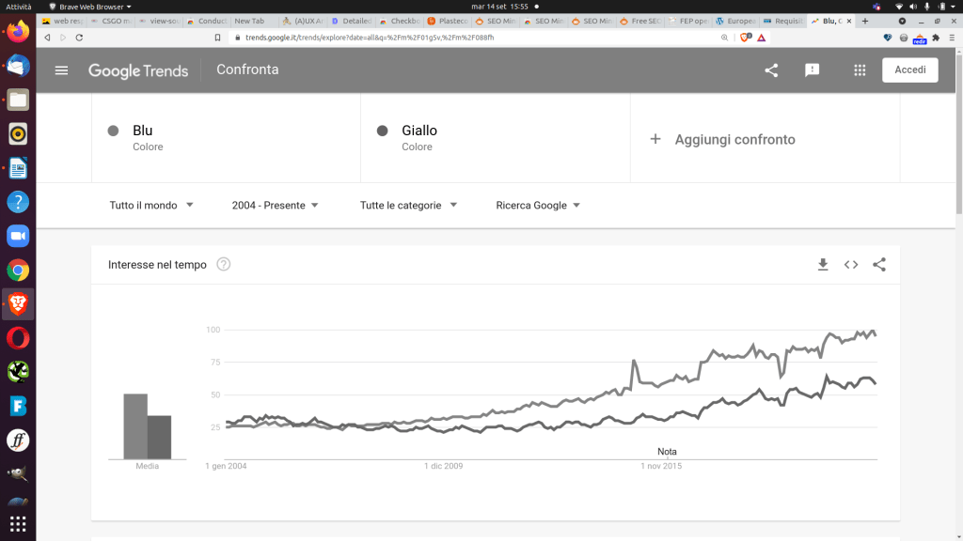Click the share icon in header
The image size is (963, 541).
(771, 70)
